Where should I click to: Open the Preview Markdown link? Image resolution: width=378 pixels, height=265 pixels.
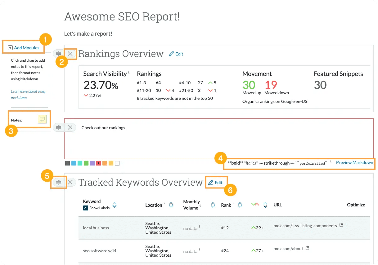354,162
